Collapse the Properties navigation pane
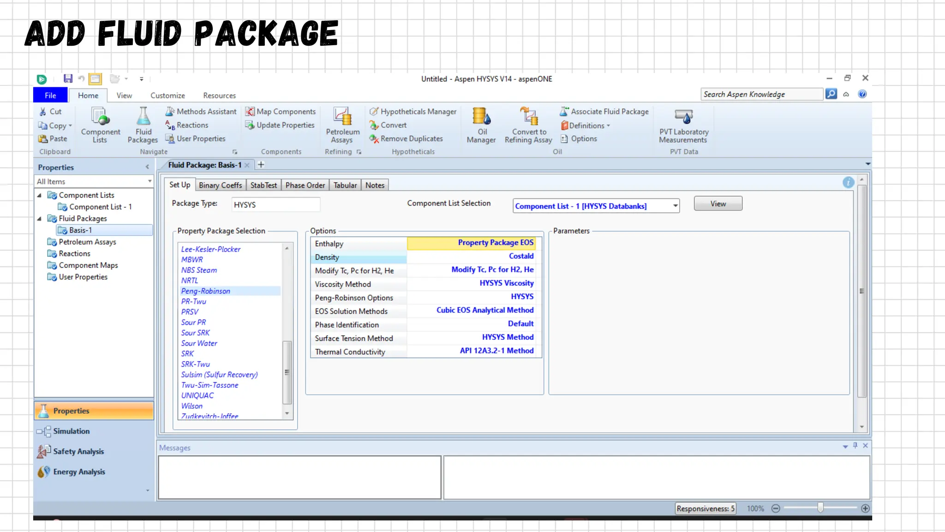The height and width of the screenshot is (532, 945). pos(147,167)
